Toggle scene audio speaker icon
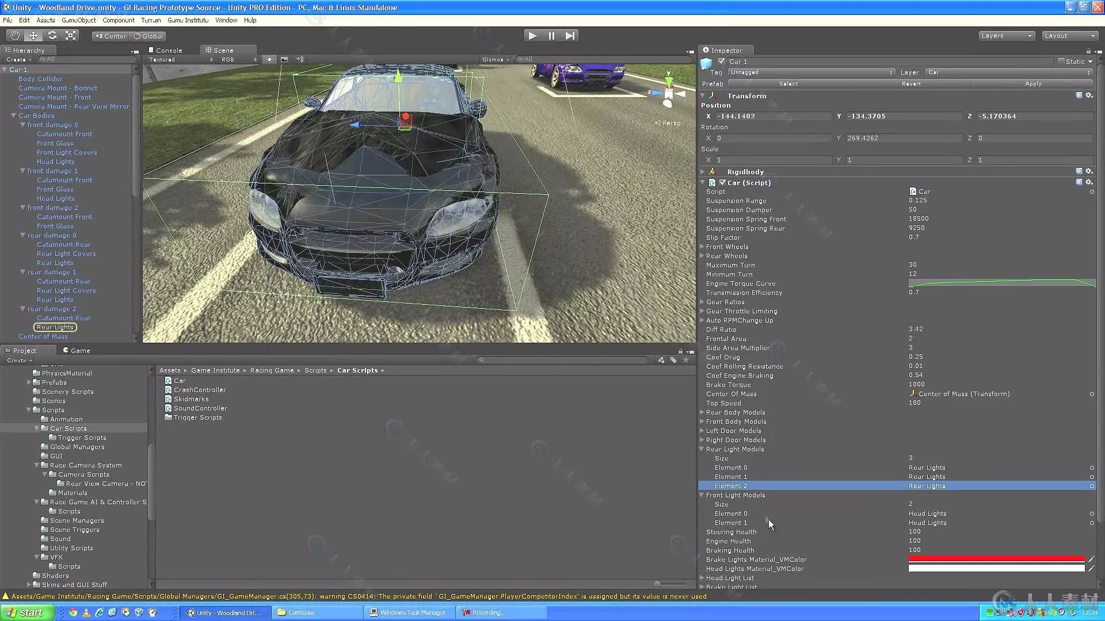The width and height of the screenshot is (1105, 621). (299, 59)
